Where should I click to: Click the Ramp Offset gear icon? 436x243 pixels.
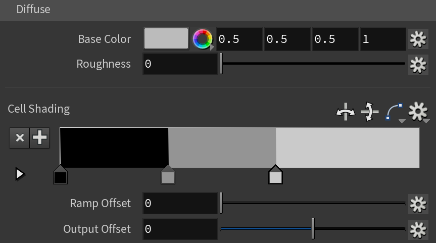[x=418, y=204]
